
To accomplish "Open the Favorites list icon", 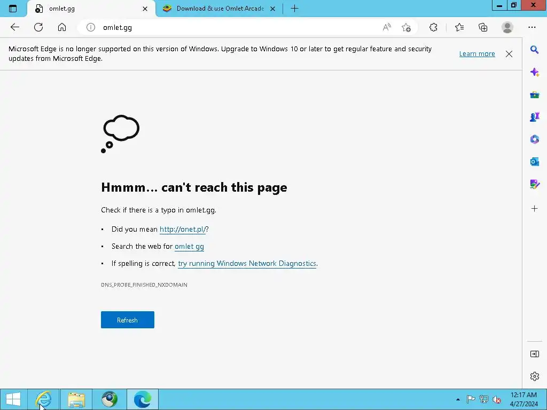I will (459, 27).
